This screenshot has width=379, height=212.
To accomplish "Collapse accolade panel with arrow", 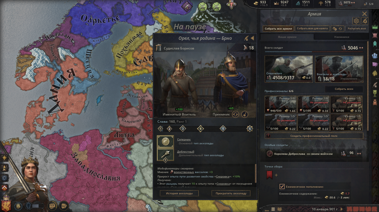I will [x=252, y=38].
